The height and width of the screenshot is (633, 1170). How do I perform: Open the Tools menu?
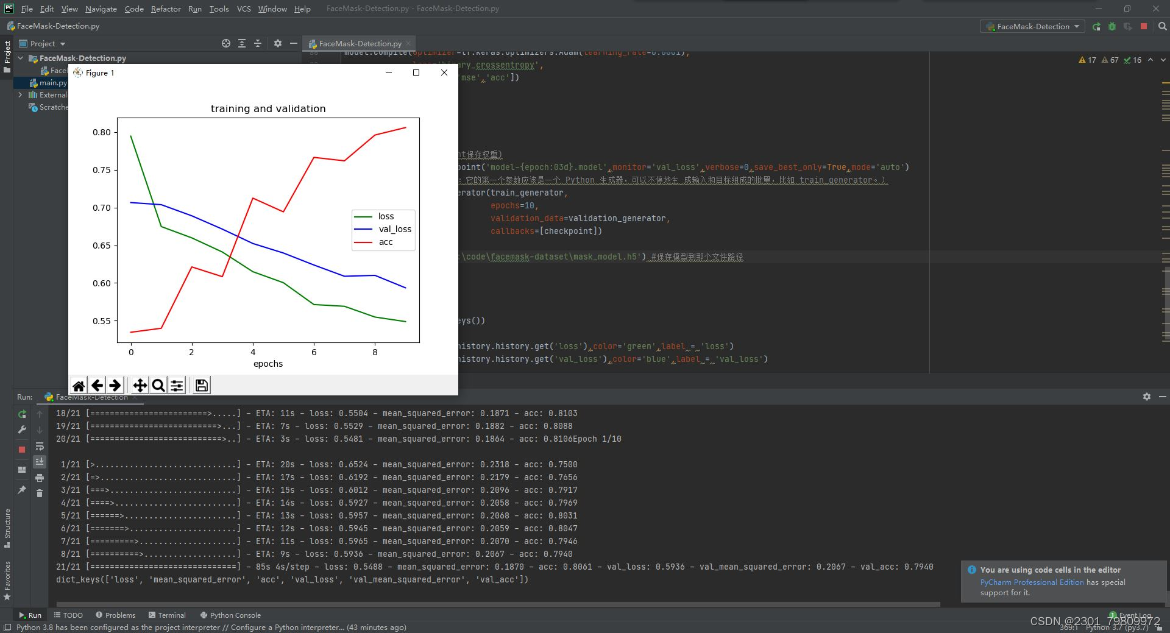(x=219, y=9)
